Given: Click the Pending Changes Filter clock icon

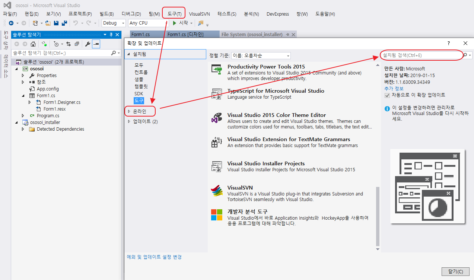Looking at the screenshot, I should click(x=56, y=44).
